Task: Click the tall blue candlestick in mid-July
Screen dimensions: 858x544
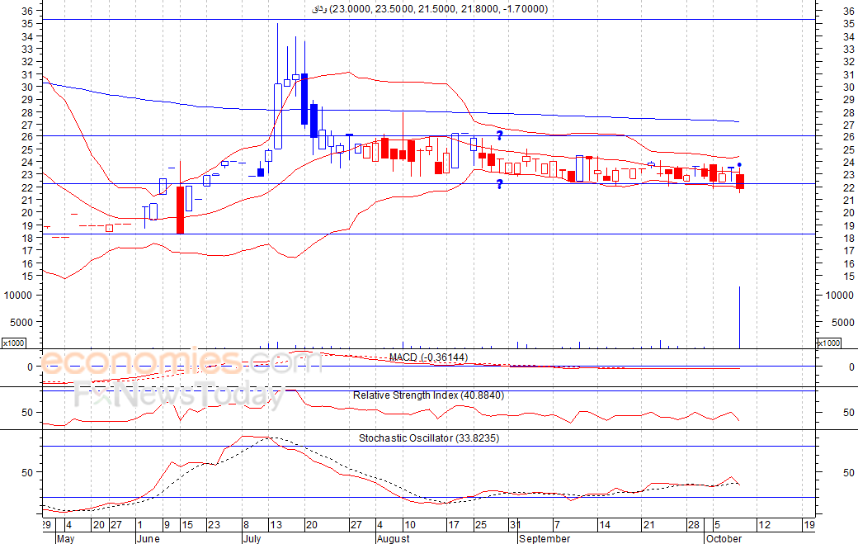Action: pos(304,99)
